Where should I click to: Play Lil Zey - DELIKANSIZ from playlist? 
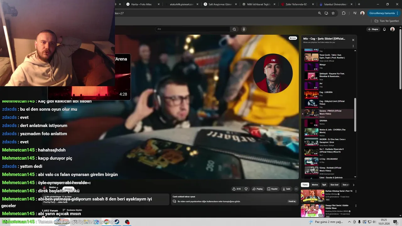[328, 161]
